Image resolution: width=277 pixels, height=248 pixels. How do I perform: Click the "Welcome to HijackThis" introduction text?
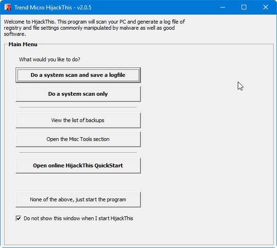(95, 28)
